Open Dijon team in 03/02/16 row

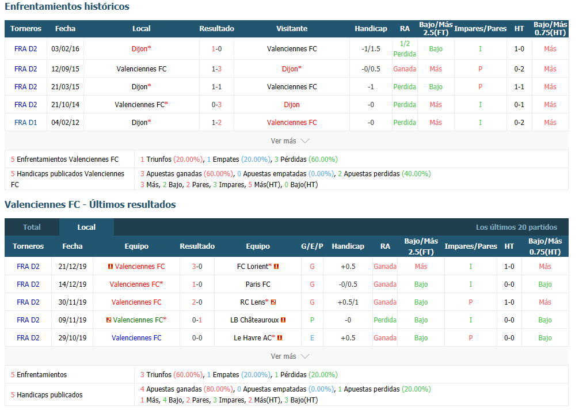(x=141, y=49)
